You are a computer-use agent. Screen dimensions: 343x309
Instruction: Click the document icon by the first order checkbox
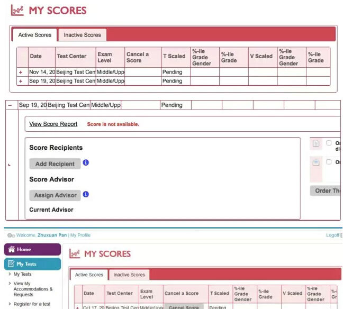pyautogui.click(x=316, y=144)
